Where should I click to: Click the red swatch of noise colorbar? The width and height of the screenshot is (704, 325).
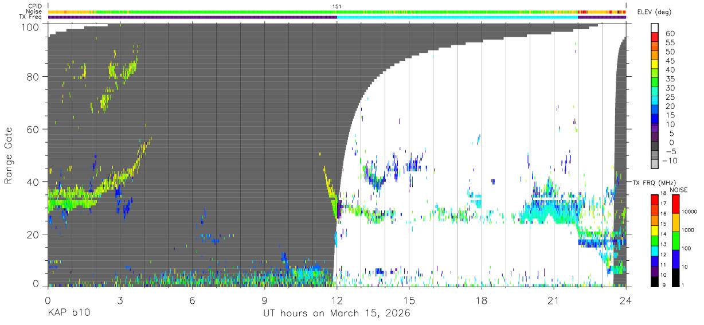[675, 204]
